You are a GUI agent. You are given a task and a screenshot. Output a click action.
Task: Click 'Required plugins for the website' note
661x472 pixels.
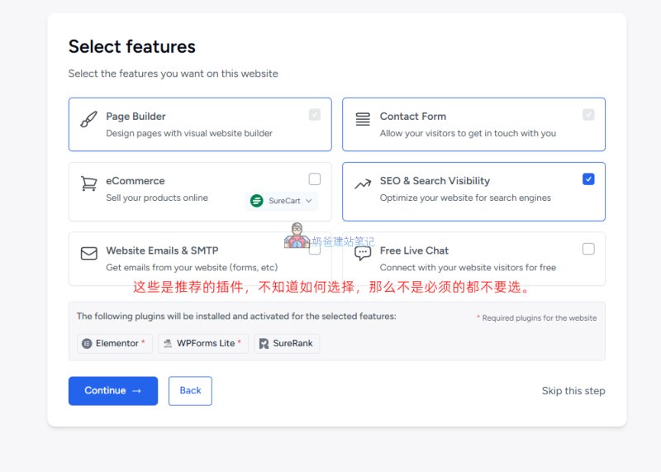tap(536, 318)
